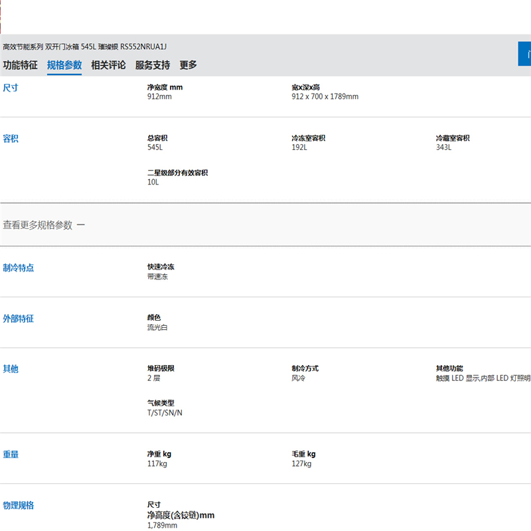Switch to the 相关评论 tab
Screen dimensions: 531x531
(108, 65)
